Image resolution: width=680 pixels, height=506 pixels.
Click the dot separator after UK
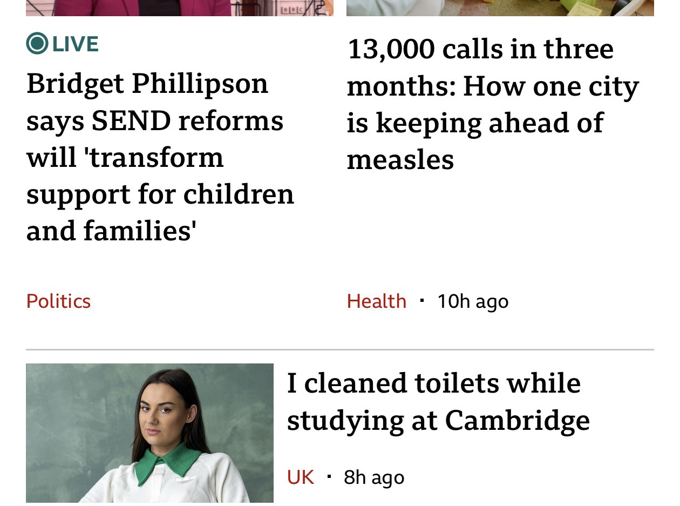(329, 476)
